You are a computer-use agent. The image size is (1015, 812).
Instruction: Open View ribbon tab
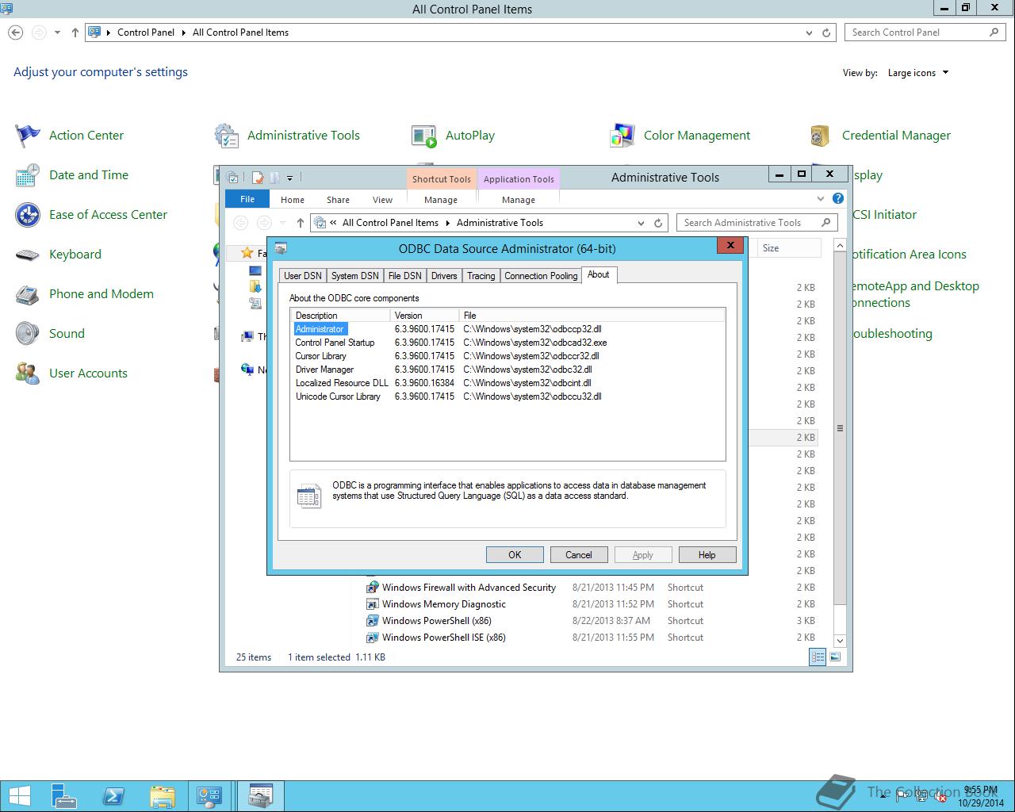click(382, 200)
